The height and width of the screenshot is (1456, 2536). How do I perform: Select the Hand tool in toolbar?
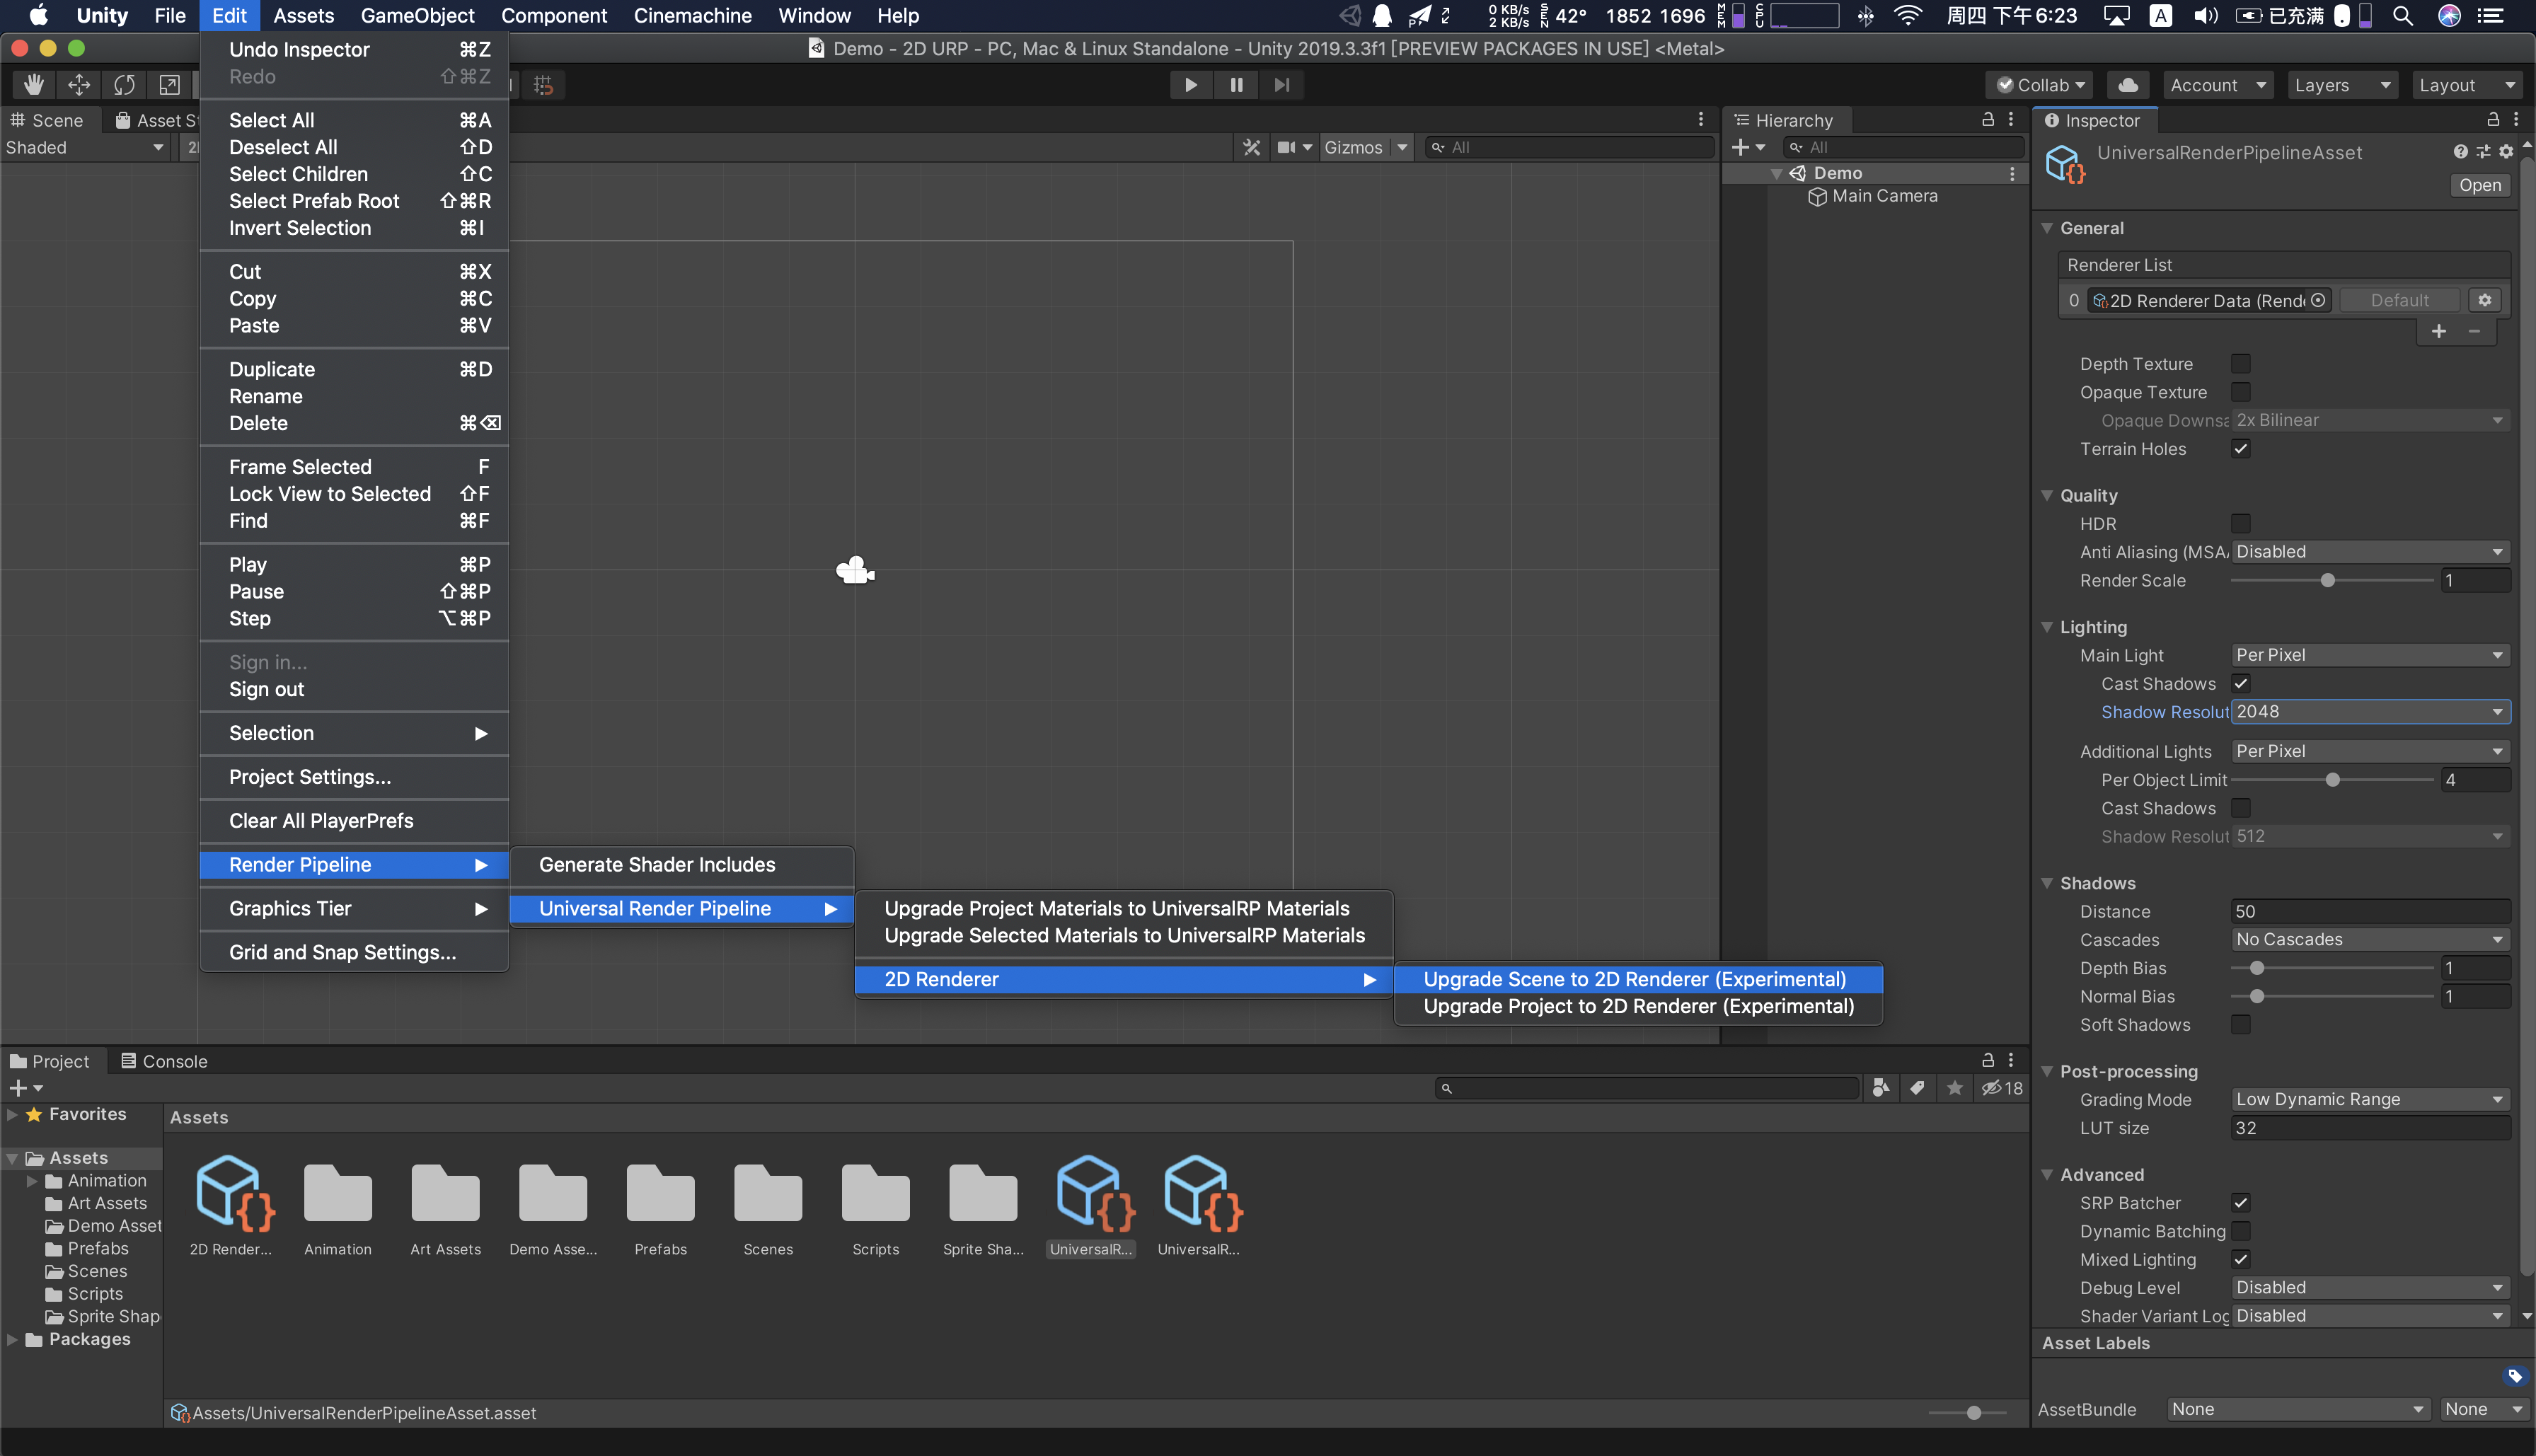(33, 85)
